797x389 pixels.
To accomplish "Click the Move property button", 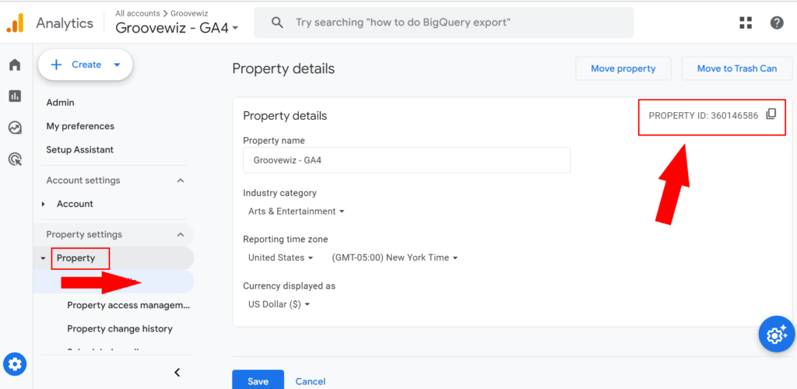I will coord(623,68).
